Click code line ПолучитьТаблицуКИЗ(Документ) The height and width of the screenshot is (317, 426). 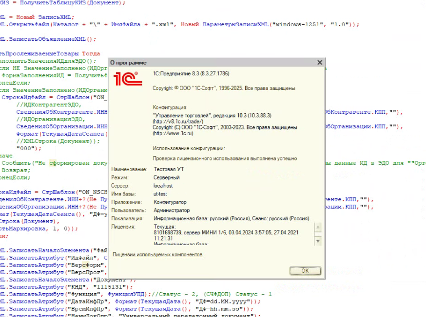[62, 3]
